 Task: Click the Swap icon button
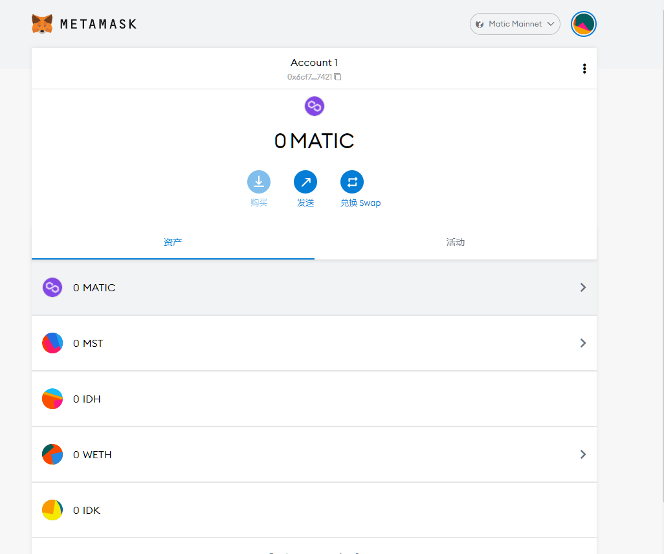[352, 182]
